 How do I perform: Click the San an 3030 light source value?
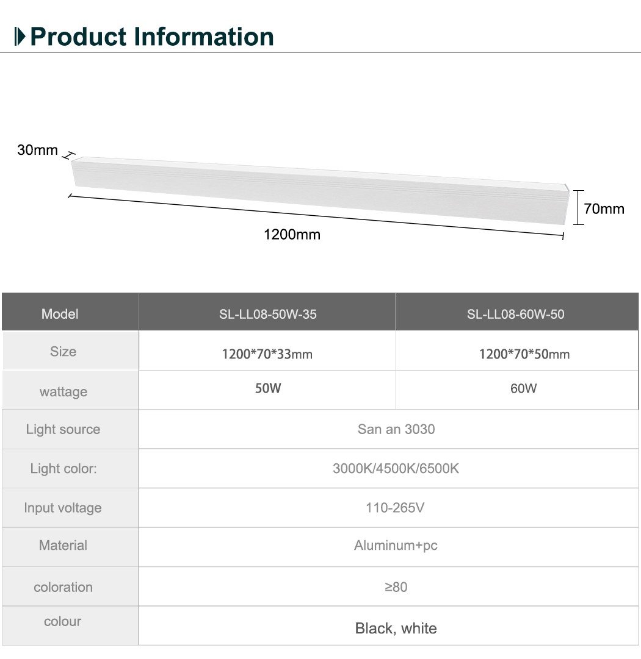396,429
